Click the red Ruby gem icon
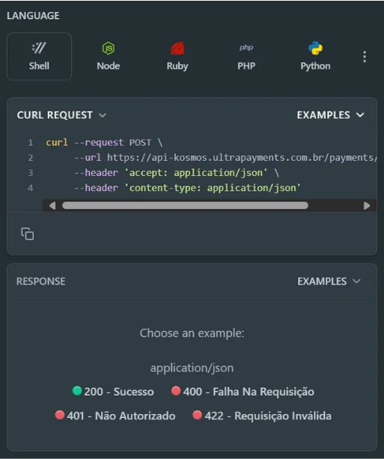Image resolution: width=384 pixels, height=459 pixels. 177,48
